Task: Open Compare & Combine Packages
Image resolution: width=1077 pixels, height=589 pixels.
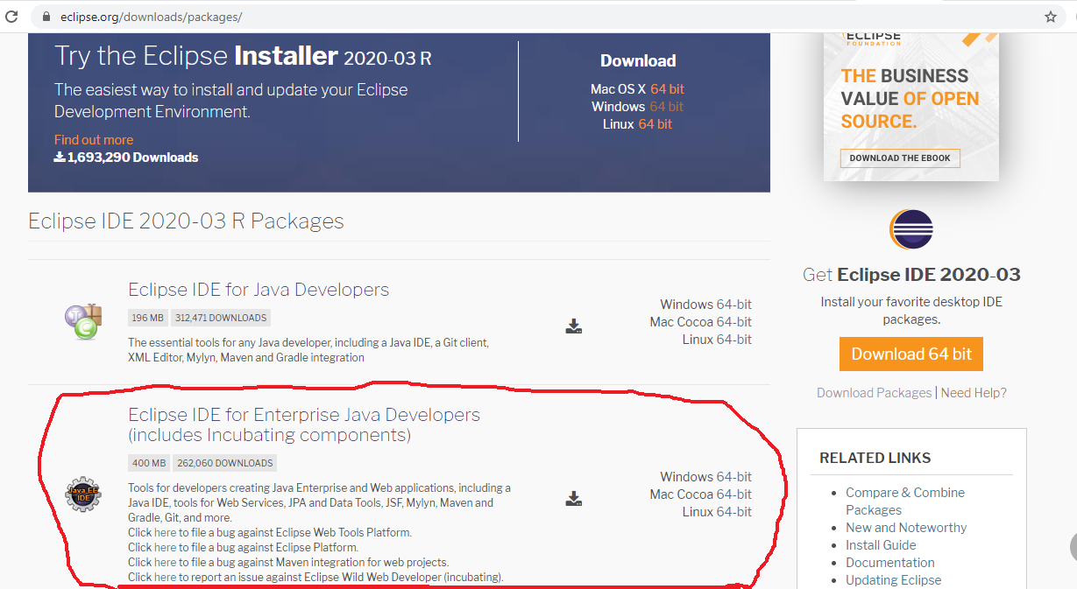Action: tap(904, 492)
